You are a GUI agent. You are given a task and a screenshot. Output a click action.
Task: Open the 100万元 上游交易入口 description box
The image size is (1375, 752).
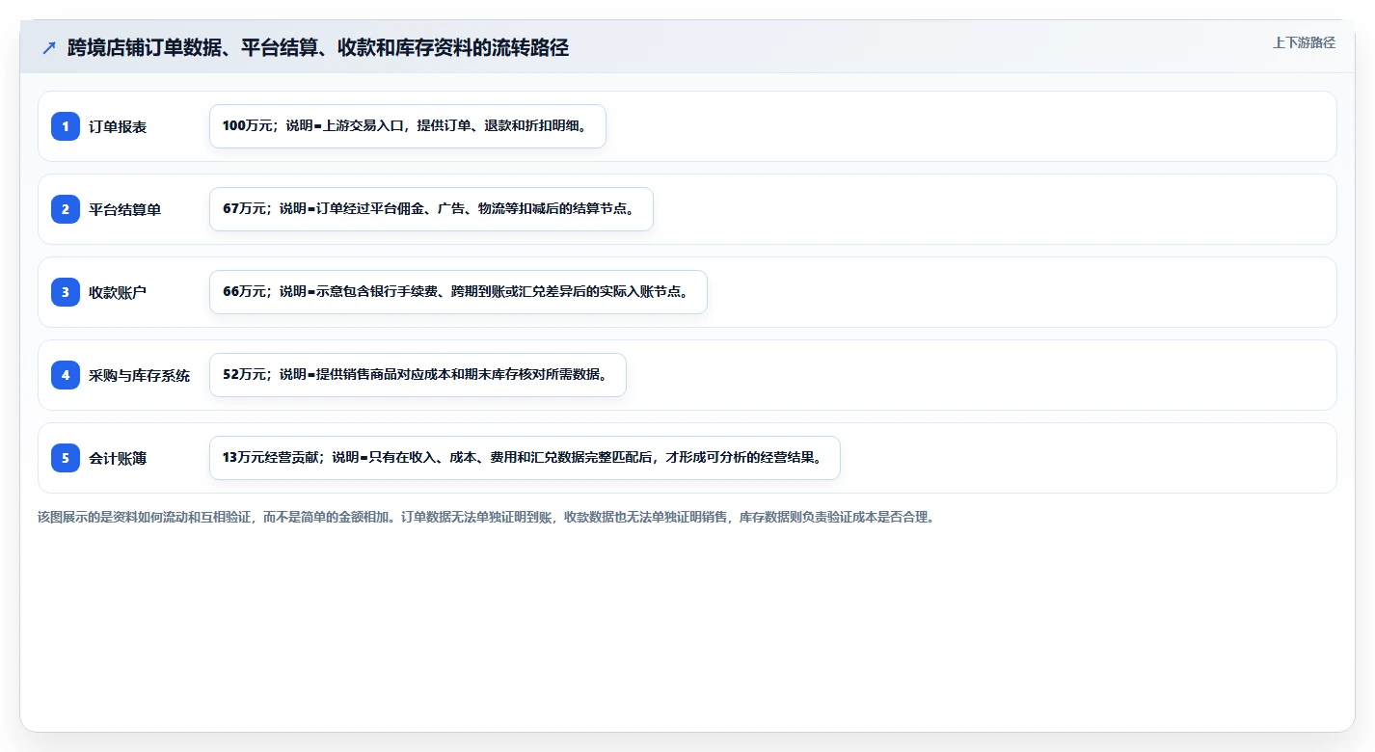(408, 126)
